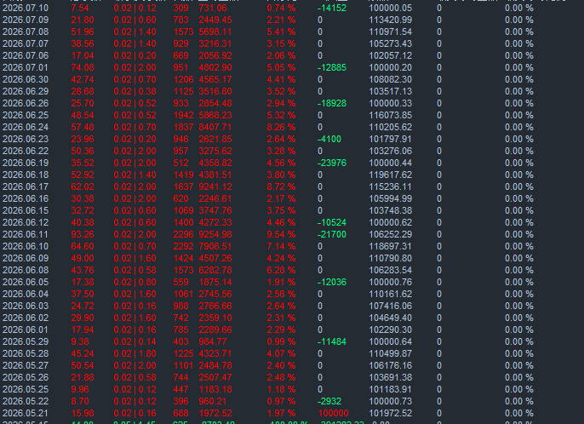Viewport: 584px width, 424px height.
Task: Click the green value -10524
Action: pyautogui.click(x=332, y=222)
